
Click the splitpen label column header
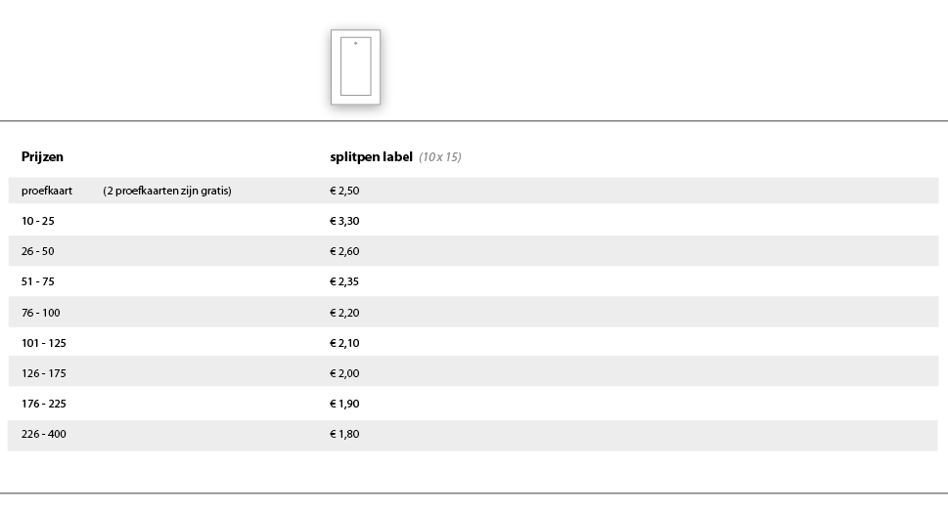pyautogui.click(x=371, y=157)
